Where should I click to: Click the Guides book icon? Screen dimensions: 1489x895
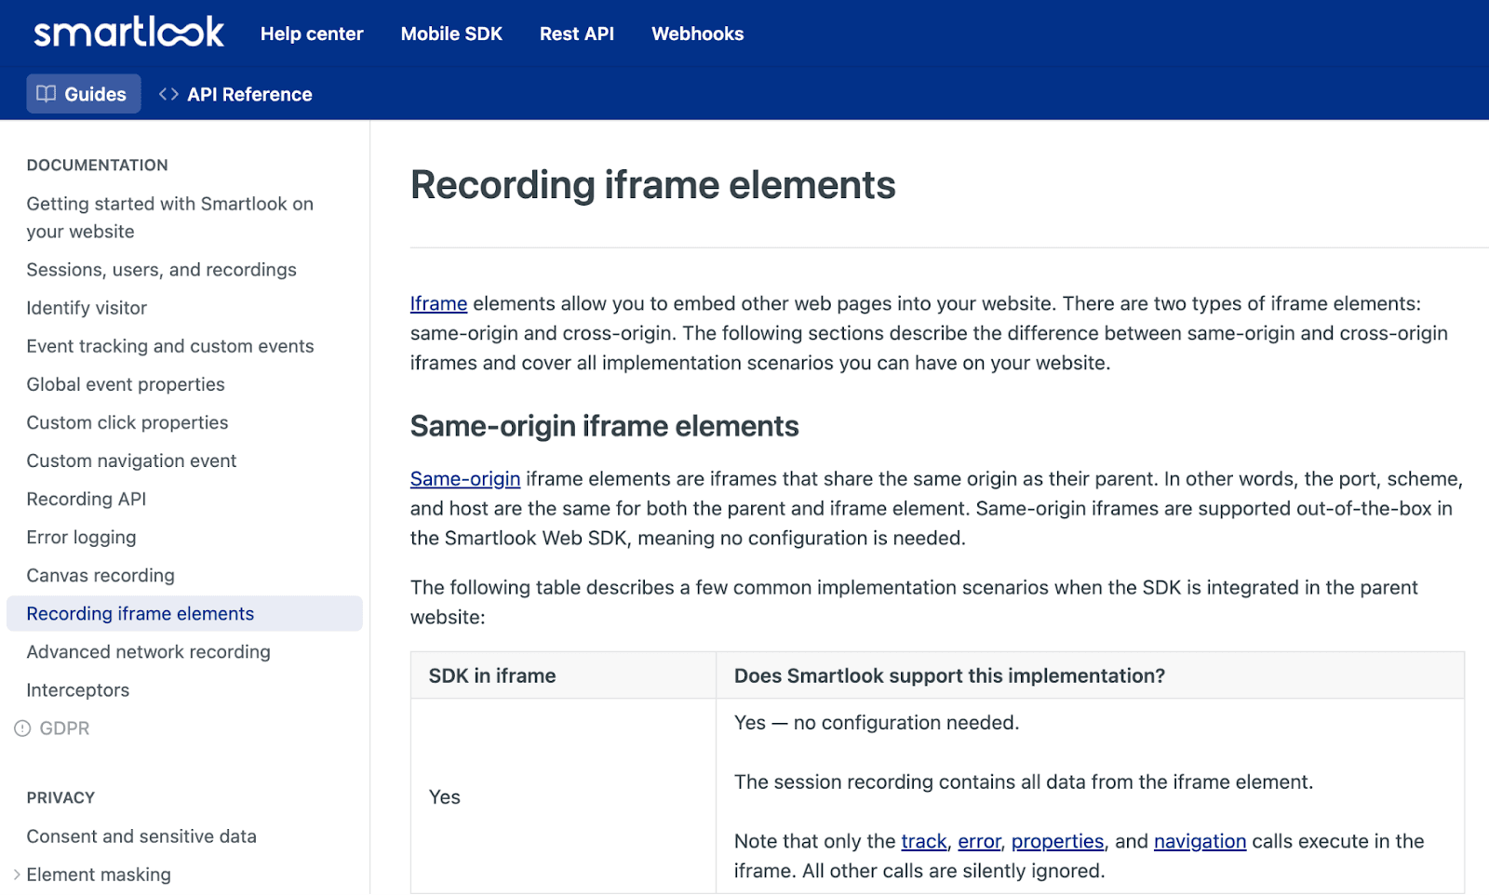(46, 94)
